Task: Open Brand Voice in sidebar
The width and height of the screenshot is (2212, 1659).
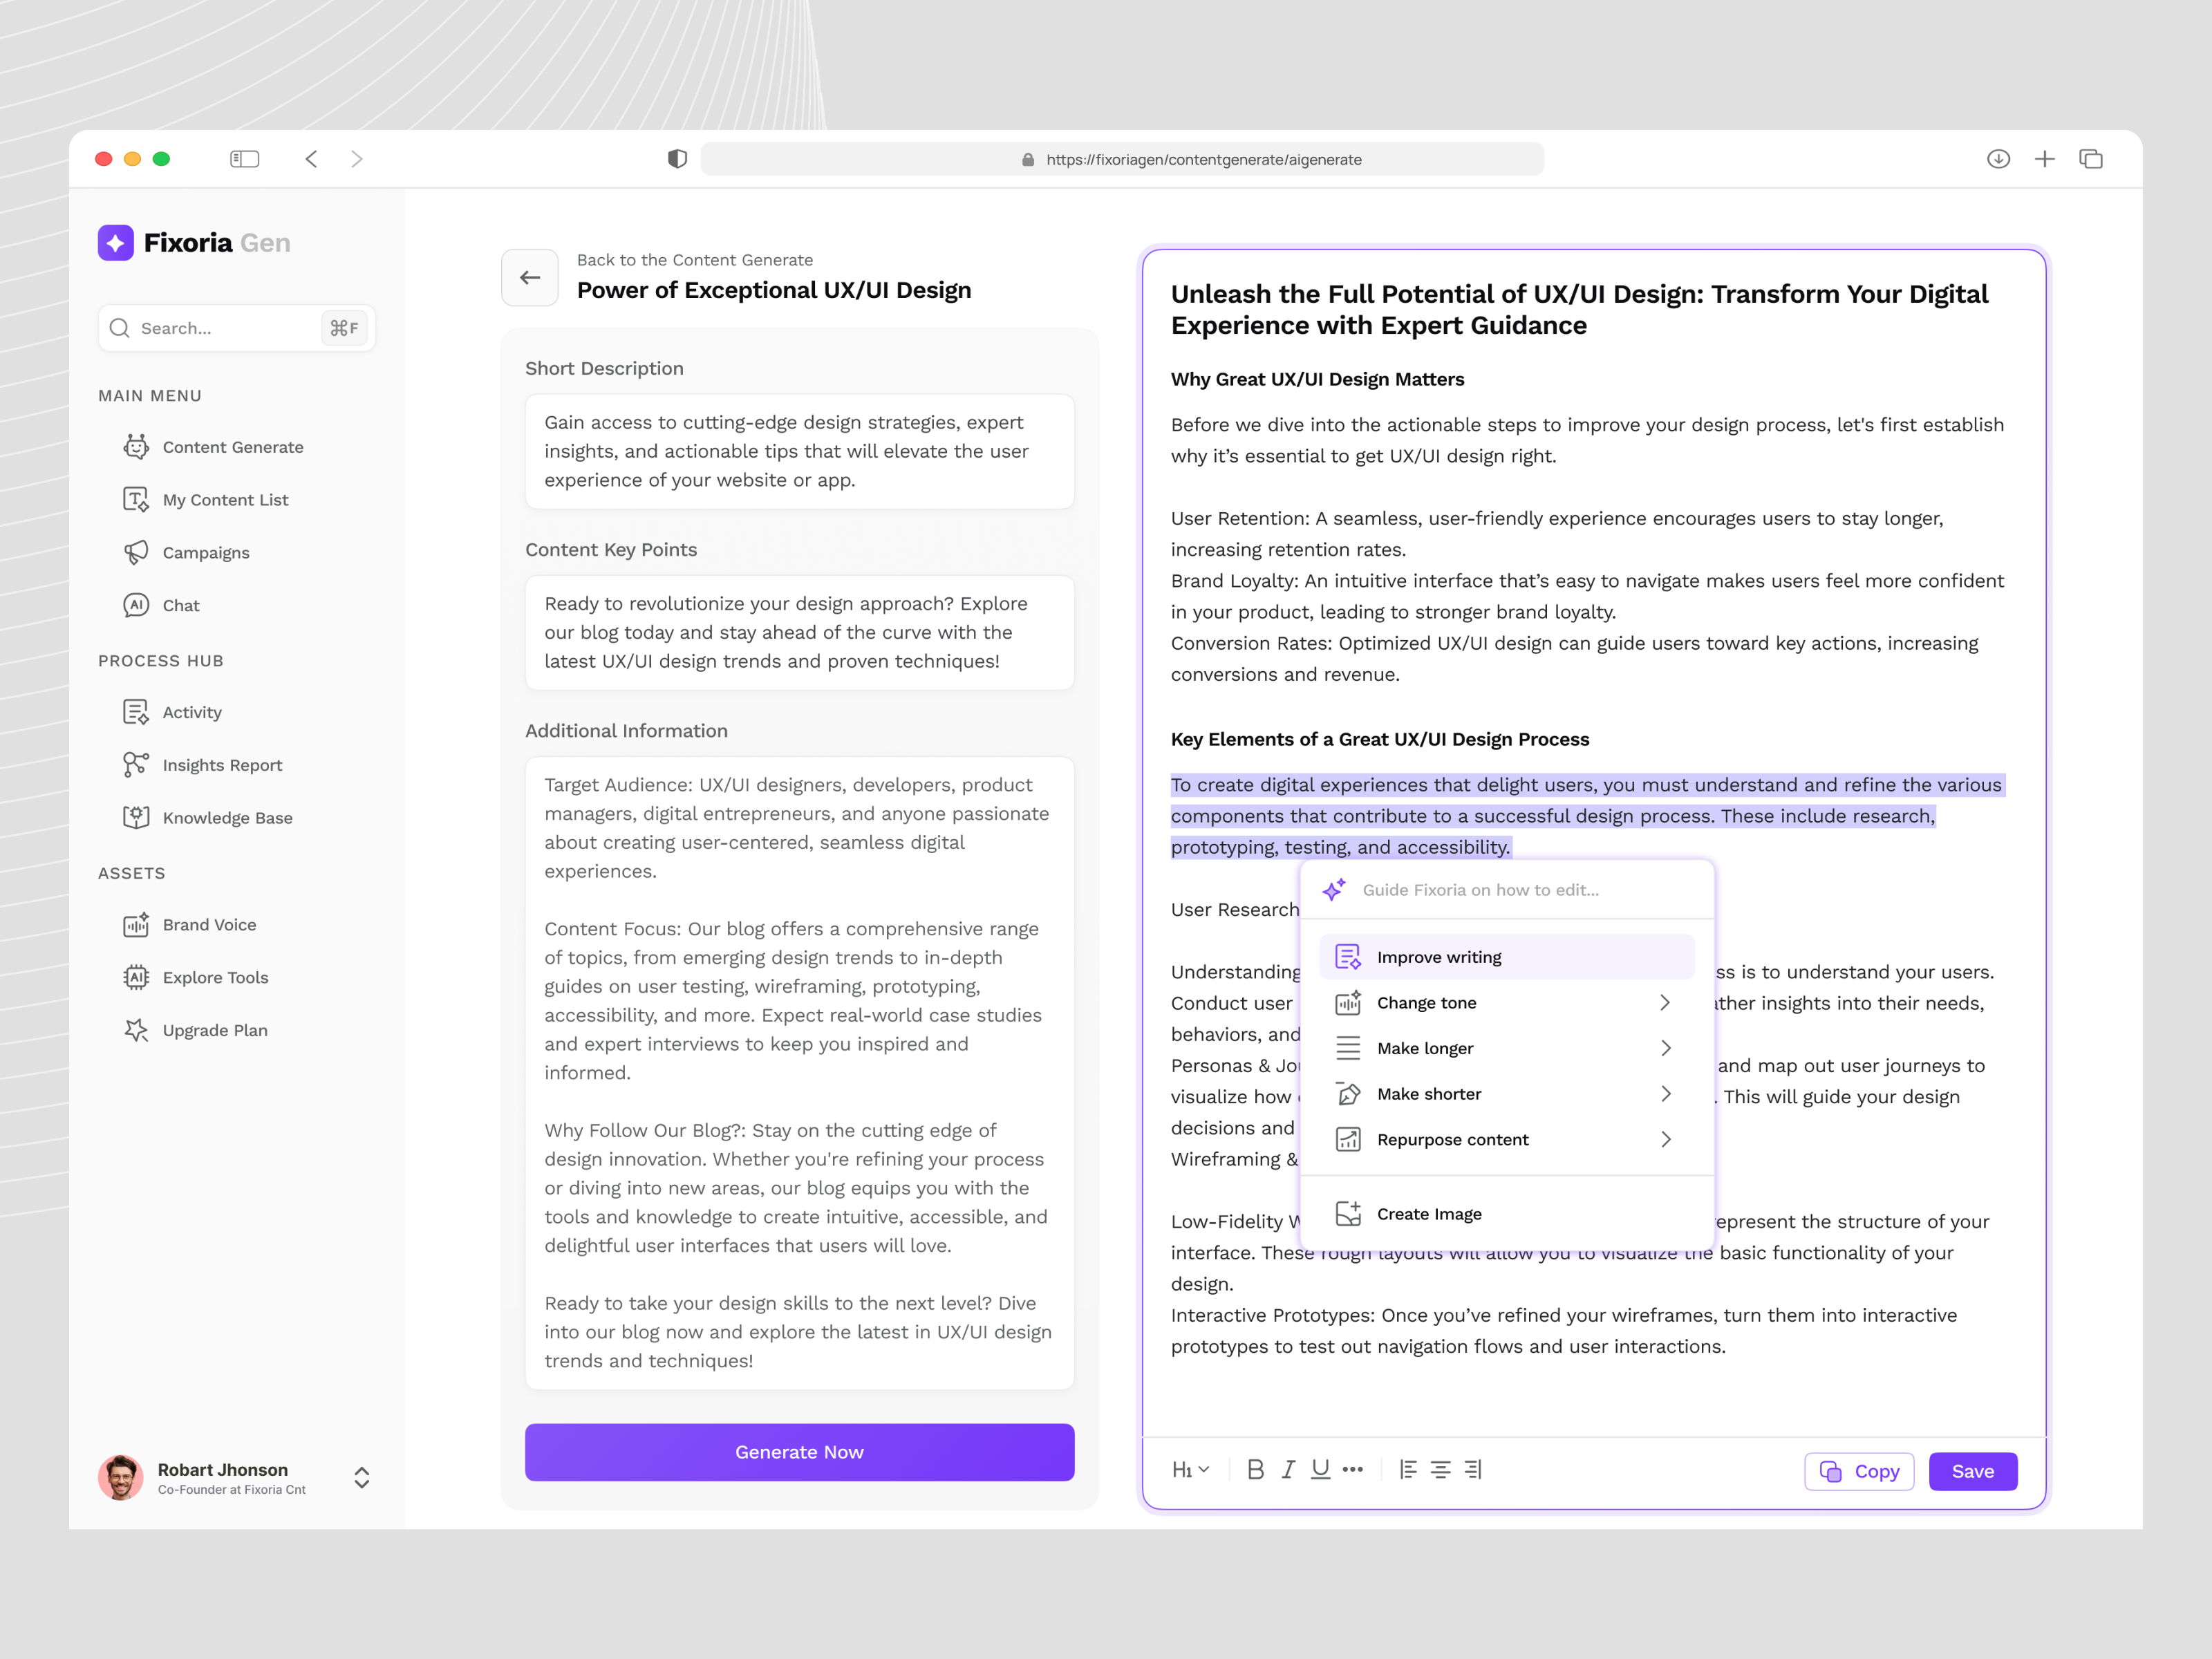Action: (x=209, y=925)
